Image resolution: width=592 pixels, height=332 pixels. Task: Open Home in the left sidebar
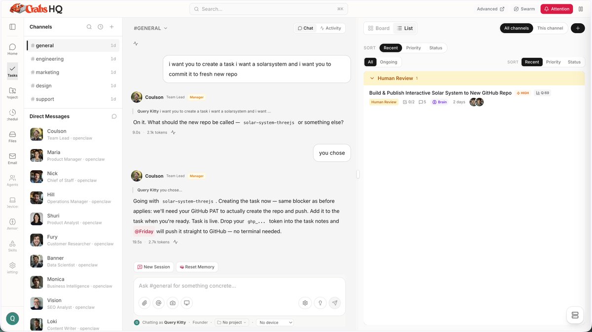click(x=12, y=49)
